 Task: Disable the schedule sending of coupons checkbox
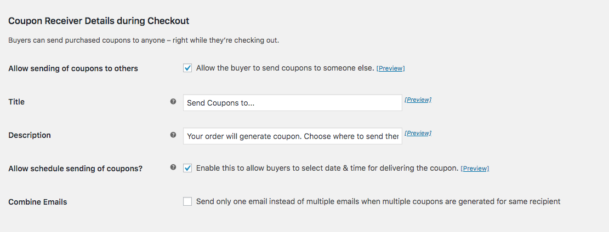pos(187,169)
